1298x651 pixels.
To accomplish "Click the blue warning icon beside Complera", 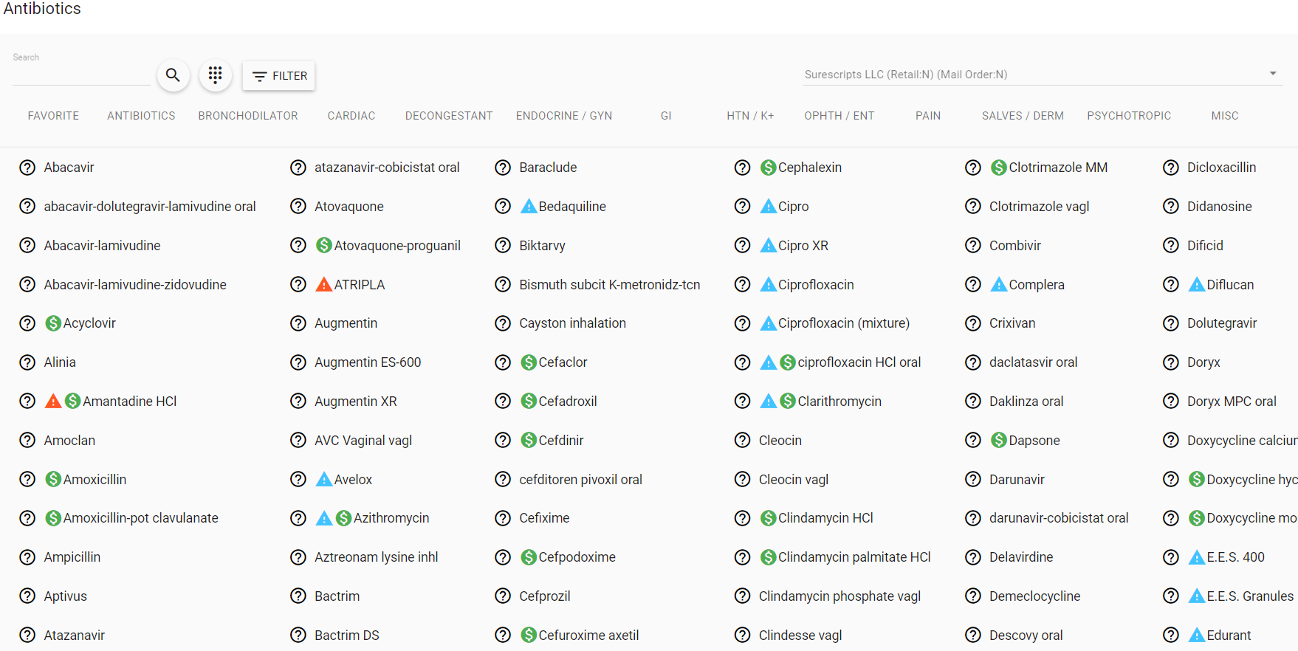I will [998, 285].
